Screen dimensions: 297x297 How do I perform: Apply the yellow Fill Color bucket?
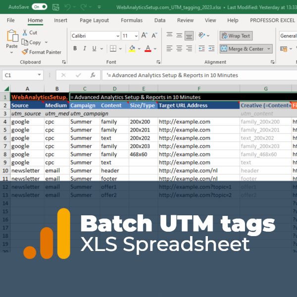(132, 49)
